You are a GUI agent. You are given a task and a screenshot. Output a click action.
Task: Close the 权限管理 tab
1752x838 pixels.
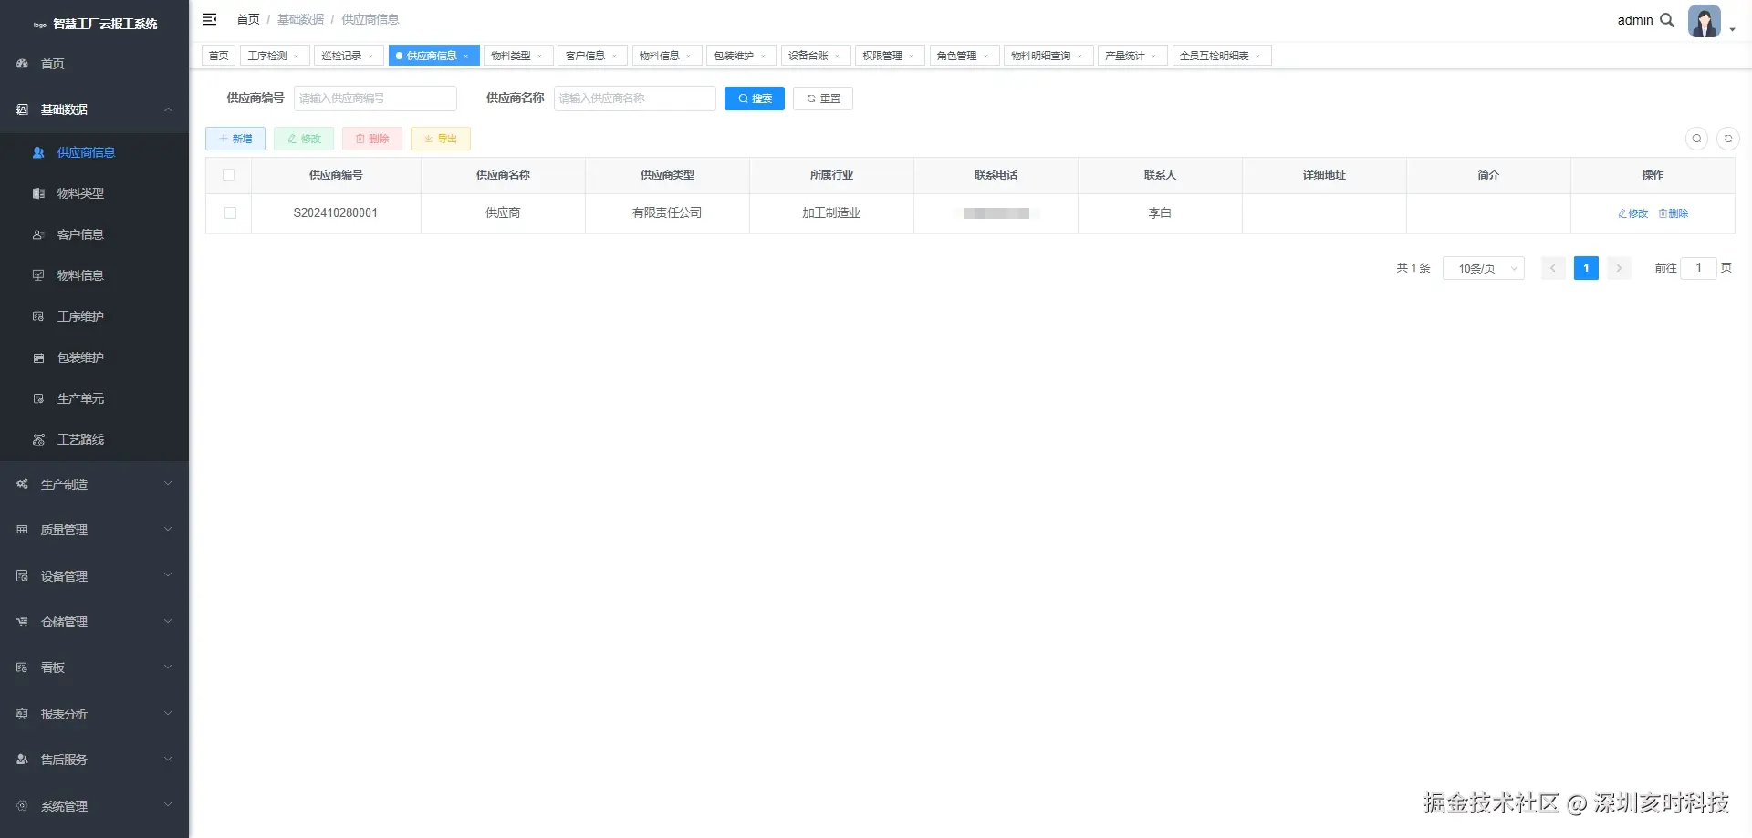tap(912, 57)
